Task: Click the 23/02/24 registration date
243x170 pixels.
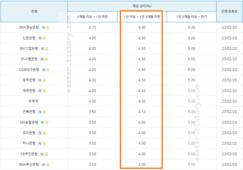Action: pos(229,122)
